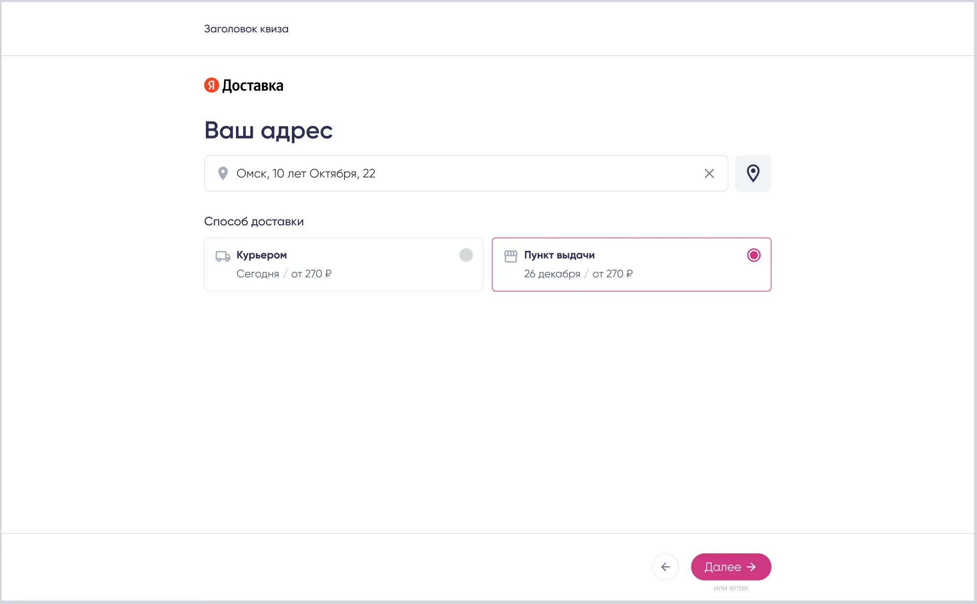Click the Ваш адрес heading

[x=268, y=131]
